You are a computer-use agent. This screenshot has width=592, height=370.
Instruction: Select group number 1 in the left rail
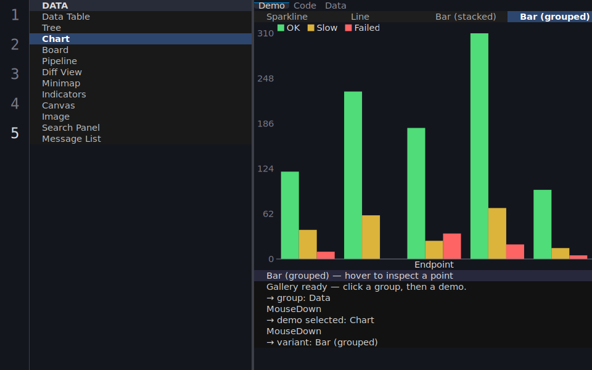tap(15, 15)
